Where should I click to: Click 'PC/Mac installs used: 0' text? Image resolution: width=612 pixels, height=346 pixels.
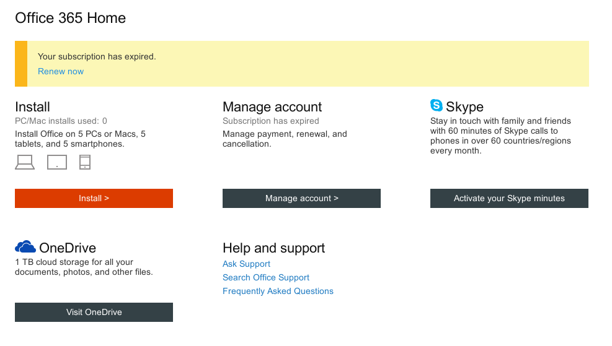(x=61, y=121)
